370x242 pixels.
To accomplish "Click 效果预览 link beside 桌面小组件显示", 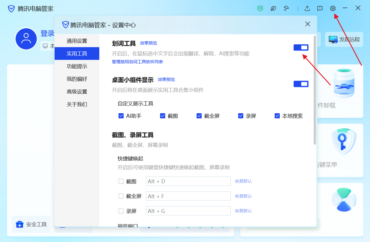I will coord(166,79).
